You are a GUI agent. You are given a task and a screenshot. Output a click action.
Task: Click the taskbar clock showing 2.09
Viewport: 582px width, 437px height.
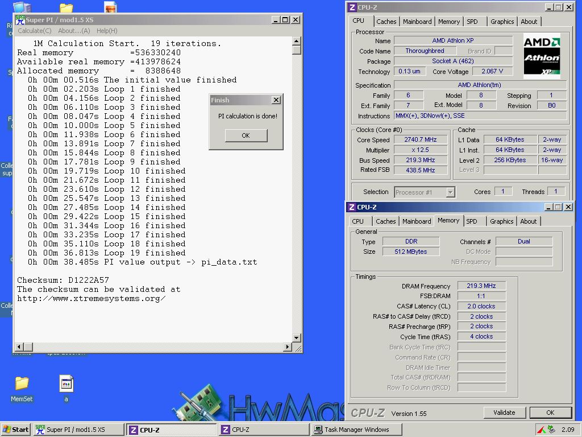click(x=568, y=430)
